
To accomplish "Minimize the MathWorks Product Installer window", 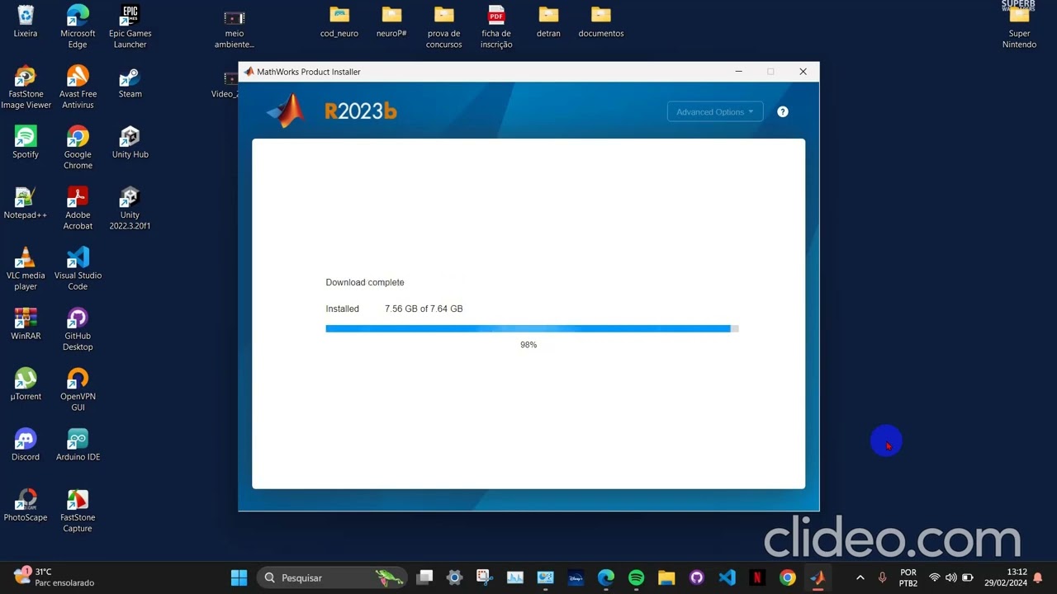I will point(739,72).
